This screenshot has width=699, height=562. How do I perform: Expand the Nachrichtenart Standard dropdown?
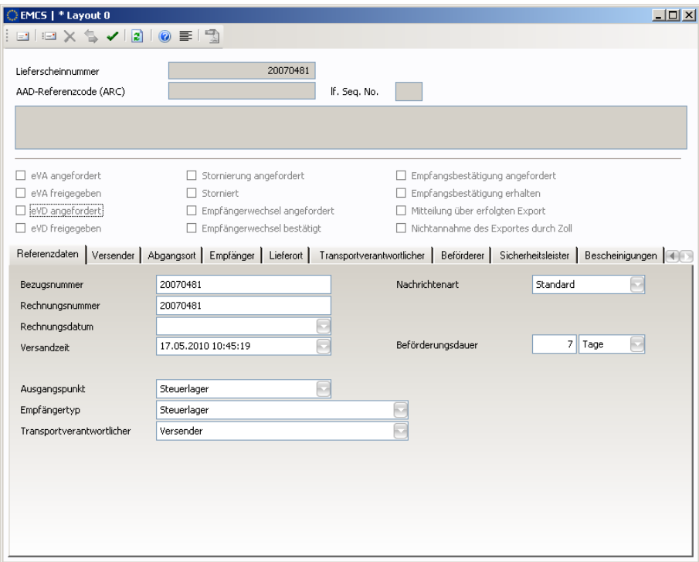click(x=636, y=285)
